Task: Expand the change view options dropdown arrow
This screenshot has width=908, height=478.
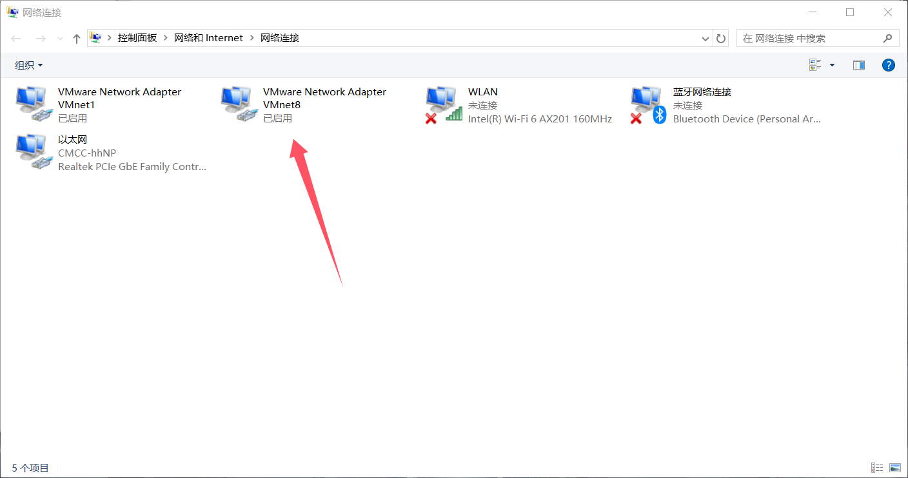Action: pyautogui.click(x=832, y=65)
